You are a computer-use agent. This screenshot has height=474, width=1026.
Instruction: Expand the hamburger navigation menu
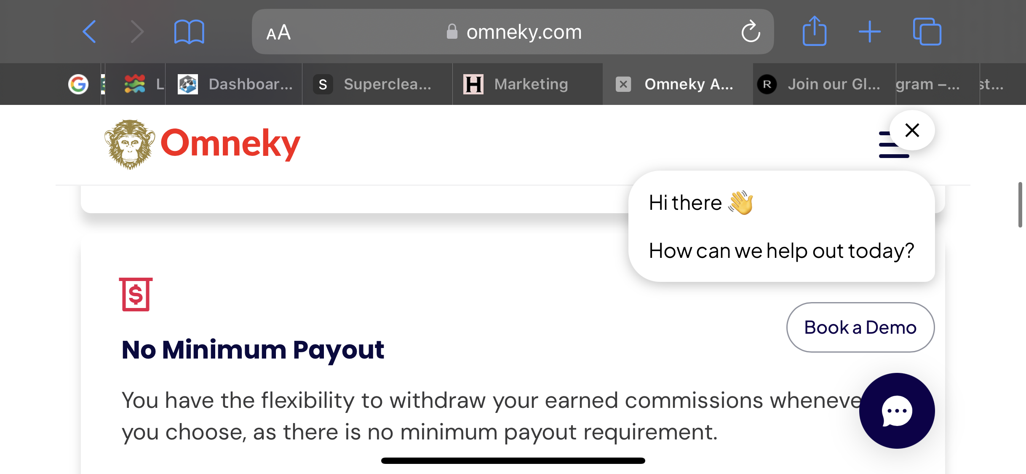(894, 145)
